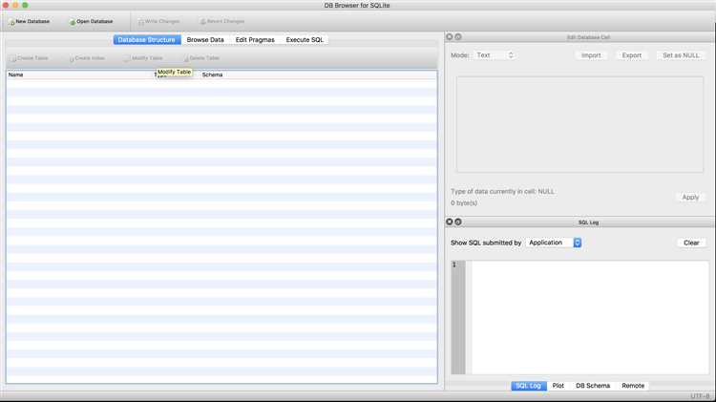Clear the SQL log

tap(691, 243)
